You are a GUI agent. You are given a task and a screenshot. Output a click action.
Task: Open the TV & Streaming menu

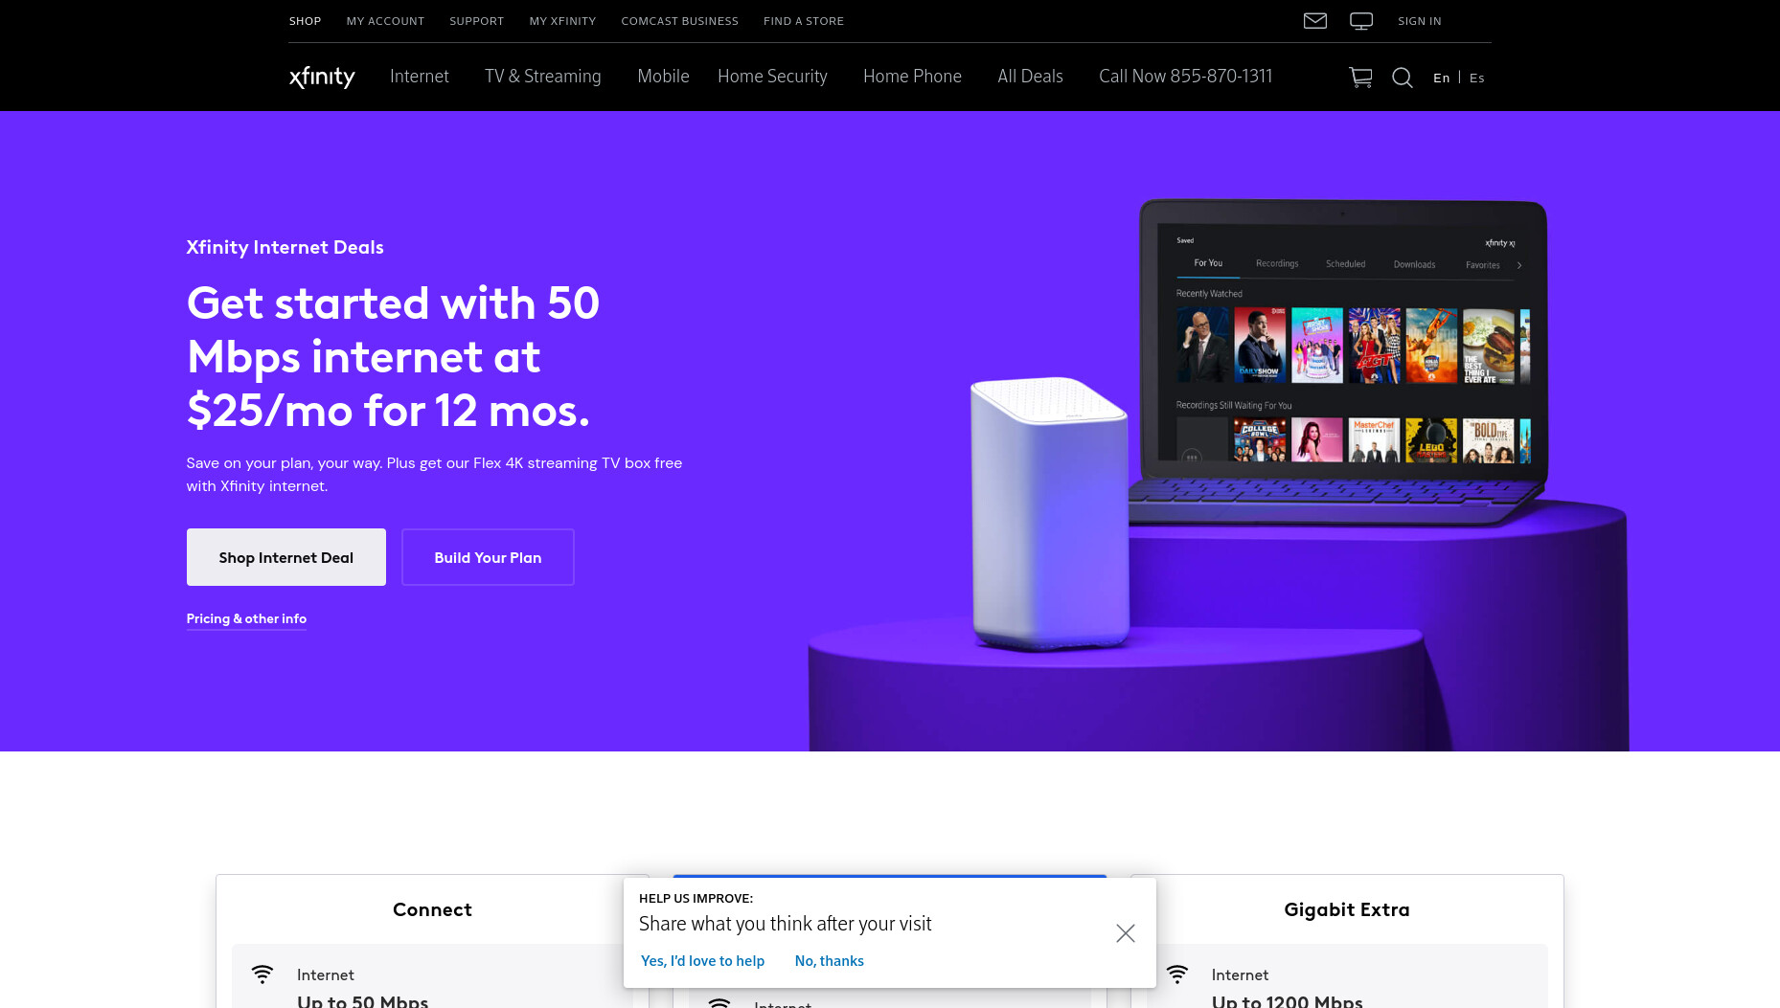click(543, 77)
